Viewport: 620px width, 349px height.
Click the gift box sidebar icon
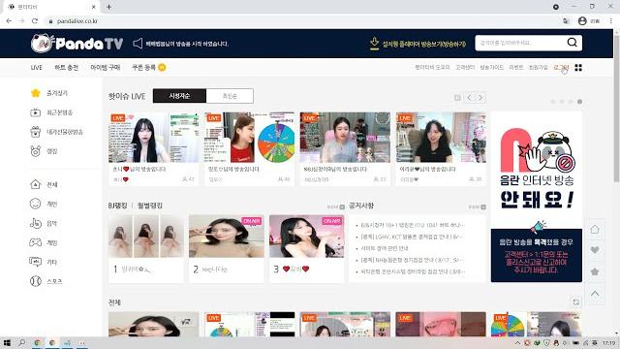coord(36,132)
